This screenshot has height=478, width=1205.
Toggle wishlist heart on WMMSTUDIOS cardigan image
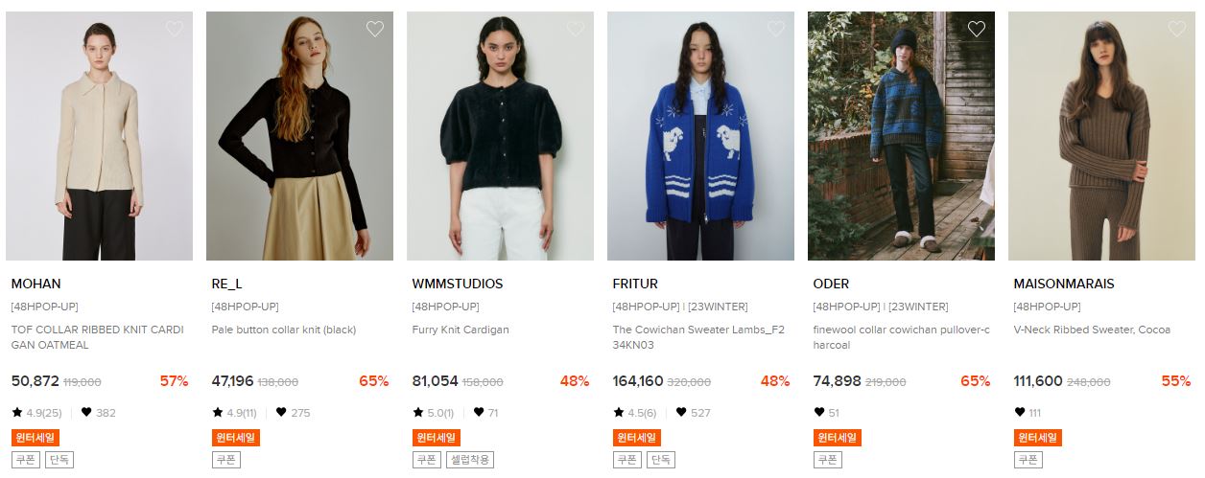coord(576,29)
